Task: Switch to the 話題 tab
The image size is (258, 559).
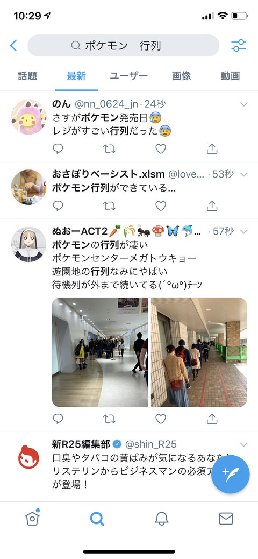Action: click(27, 75)
